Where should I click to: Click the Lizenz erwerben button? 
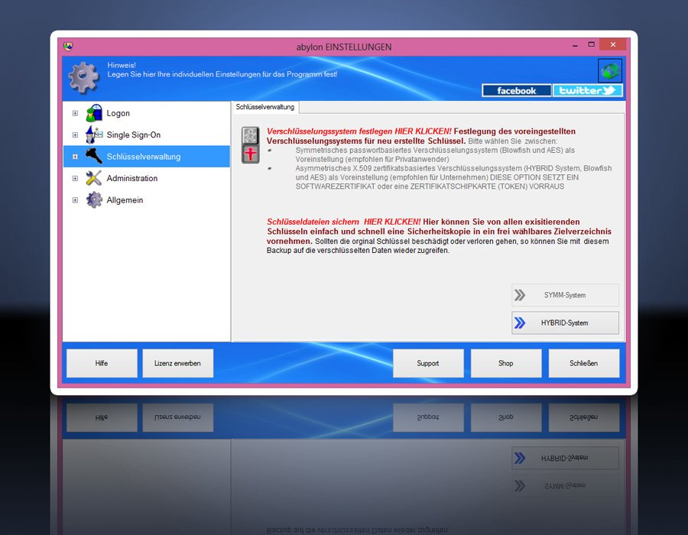(x=177, y=363)
